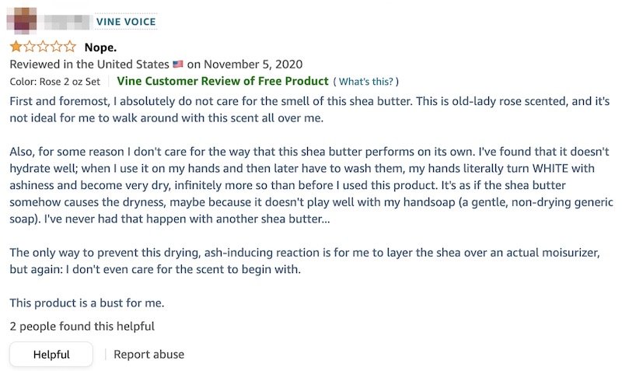Viewport: 622px width, 371px height.
Task: Click the empty fifth rating star
Action: (x=70, y=47)
